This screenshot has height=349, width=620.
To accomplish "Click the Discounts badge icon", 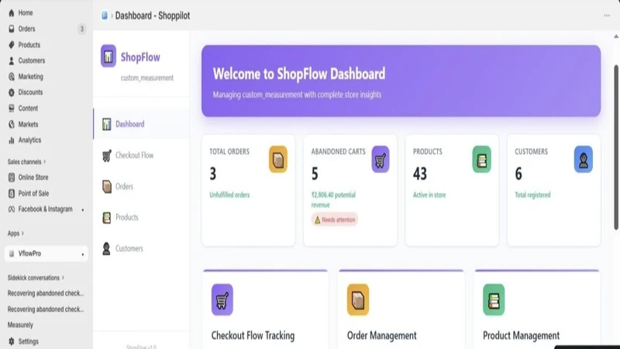I will point(12,92).
